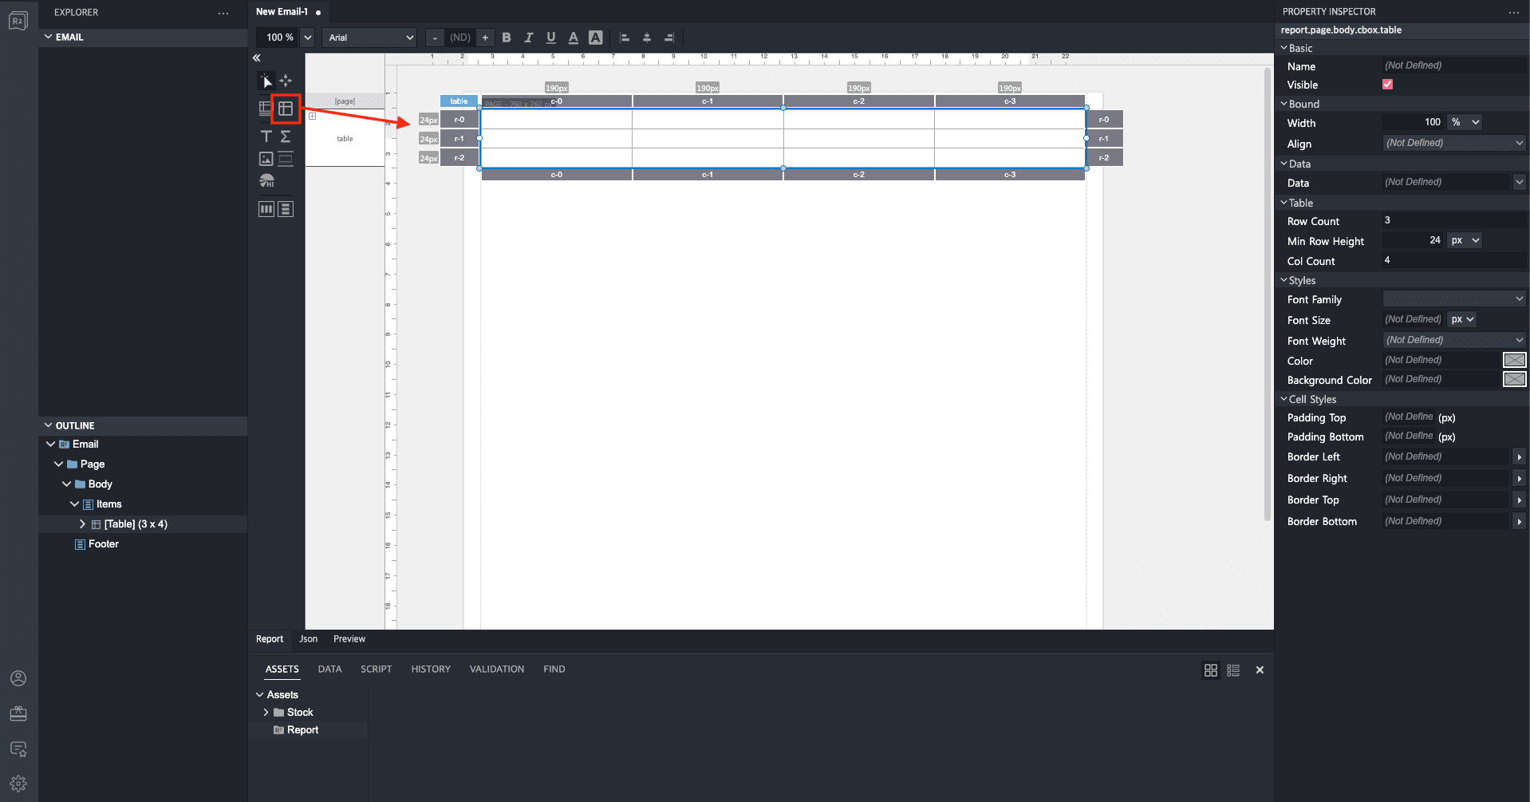Open the VALIDATION tab
Image resolution: width=1530 pixels, height=802 pixels.
(497, 670)
